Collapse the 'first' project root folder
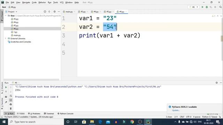 click(x=6, y=16)
